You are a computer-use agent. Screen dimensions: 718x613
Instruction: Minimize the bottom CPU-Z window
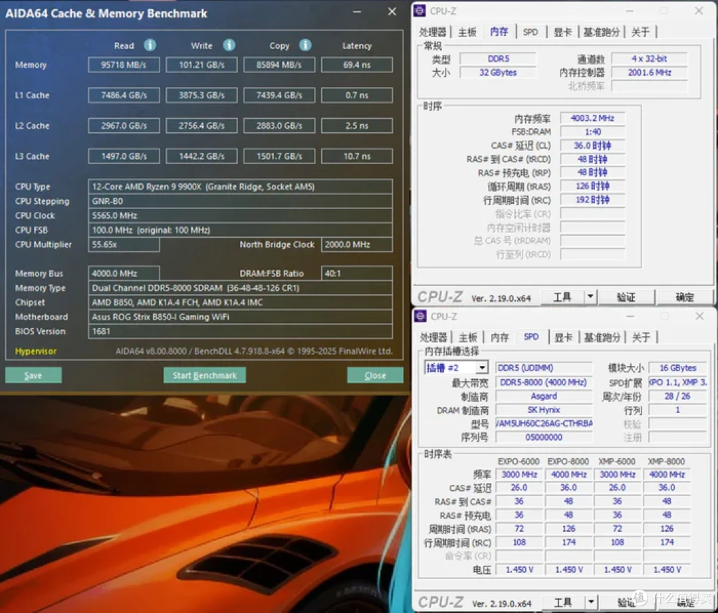[x=630, y=316]
